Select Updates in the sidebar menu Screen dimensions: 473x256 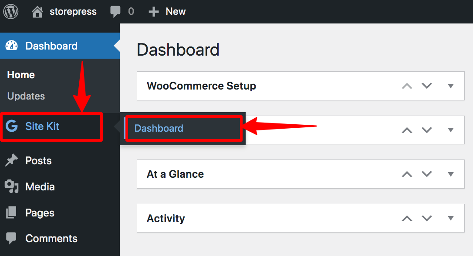click(26, 96)
